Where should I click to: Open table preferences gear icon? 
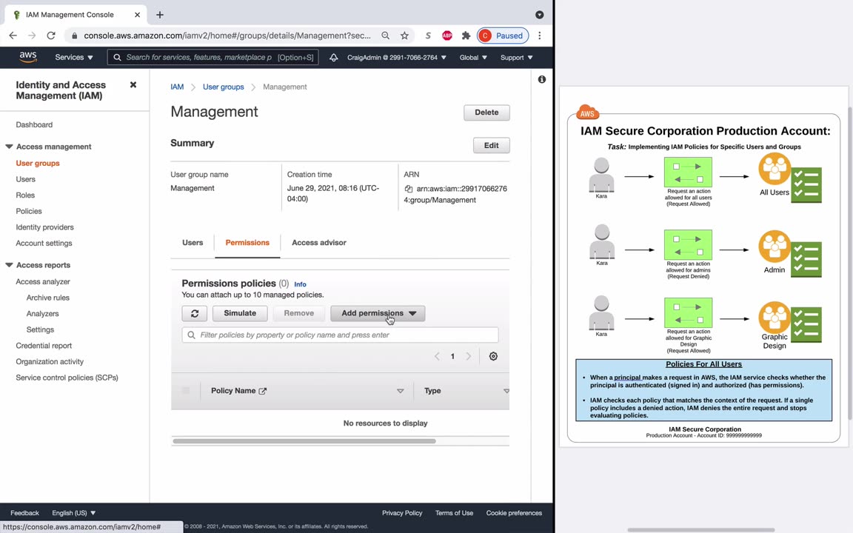coord(493,356)
